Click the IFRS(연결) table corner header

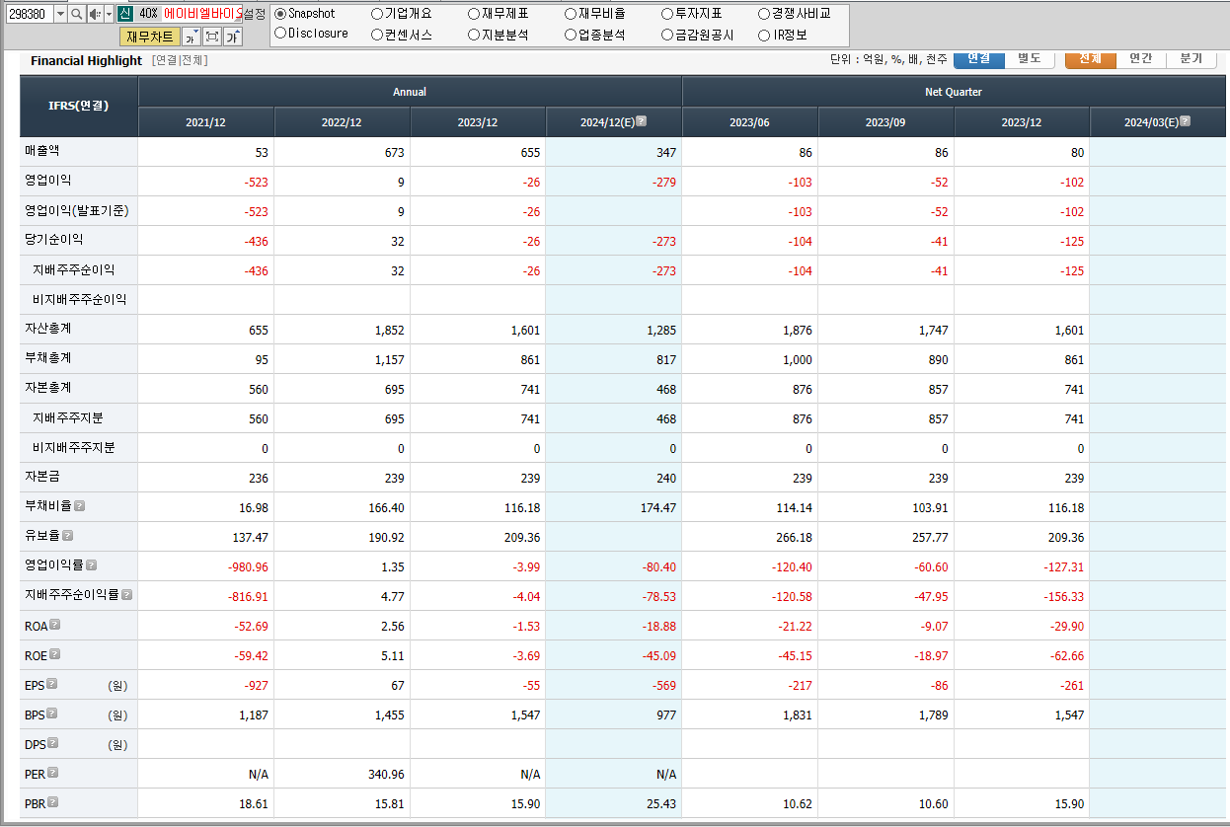coord(78,106)
